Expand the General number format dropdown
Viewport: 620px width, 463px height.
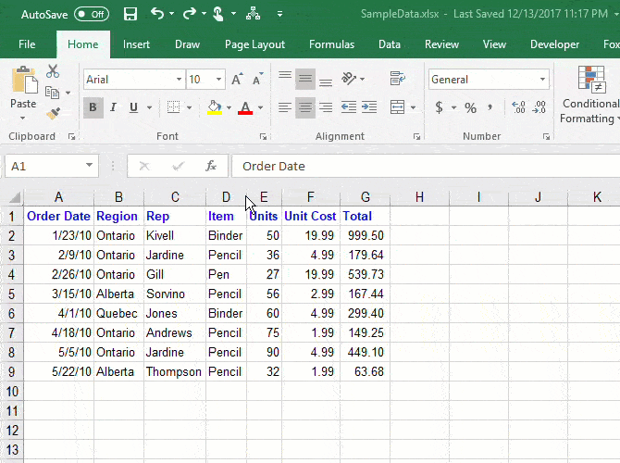[542, 80]
